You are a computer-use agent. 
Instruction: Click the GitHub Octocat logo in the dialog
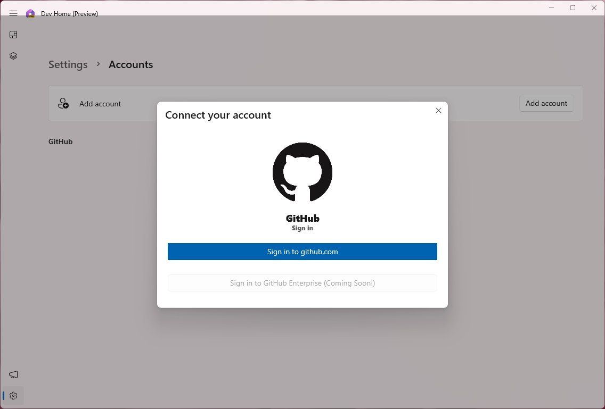tap(302, 172)
